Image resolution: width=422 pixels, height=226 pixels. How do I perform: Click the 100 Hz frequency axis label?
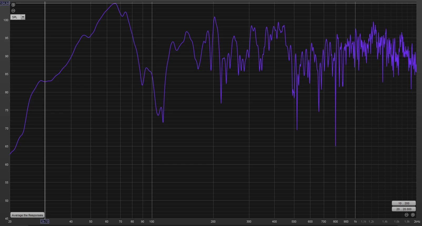click(x=152, y=222)
